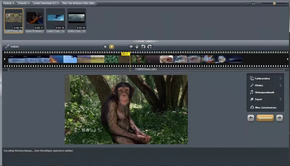This screenshot has height=166, width=290.
Task: Click the Alles Zurücksetzen reset icon
Action: click(252, 107)
